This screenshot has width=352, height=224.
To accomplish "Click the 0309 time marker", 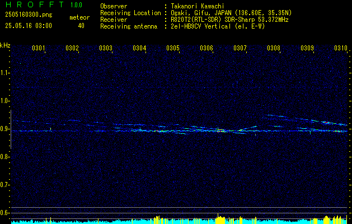I will pyautogui.click(x=307, y=48).
